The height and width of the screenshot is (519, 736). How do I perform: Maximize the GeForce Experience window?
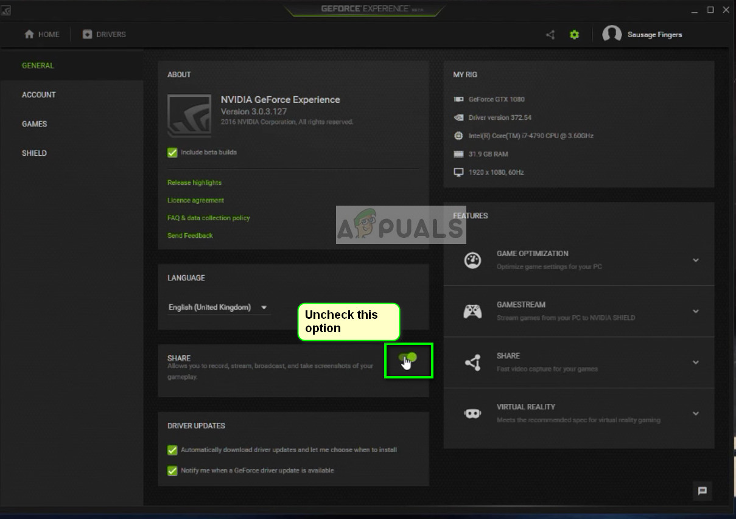(x=710, y=10)
